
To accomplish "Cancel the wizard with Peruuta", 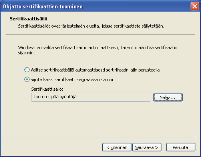I will (x=181, y=147).
